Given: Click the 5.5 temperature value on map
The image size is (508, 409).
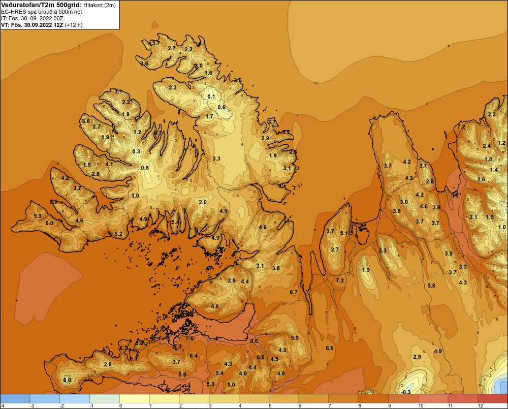Looking at the screenshot, I should [53, 202].
